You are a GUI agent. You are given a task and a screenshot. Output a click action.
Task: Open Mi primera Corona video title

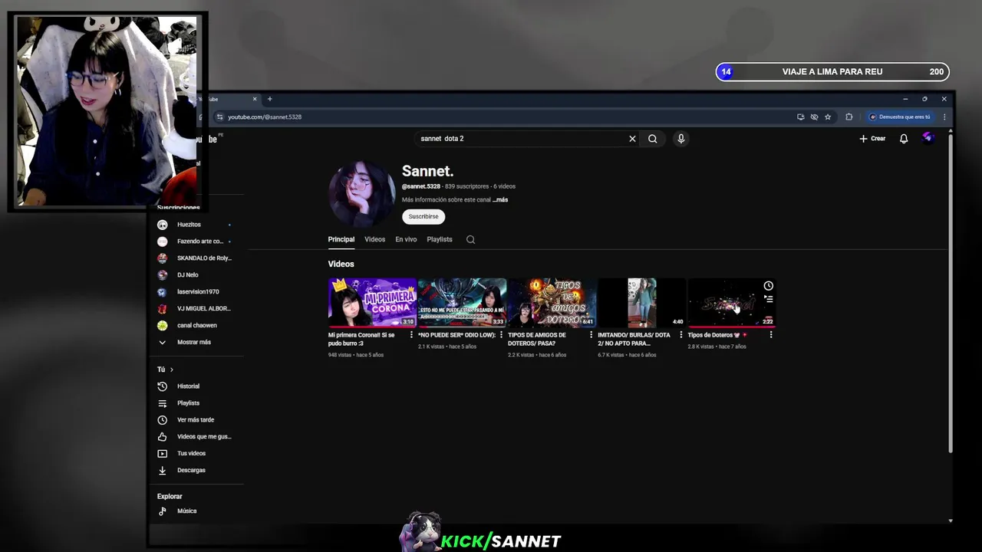coord(362,339)
